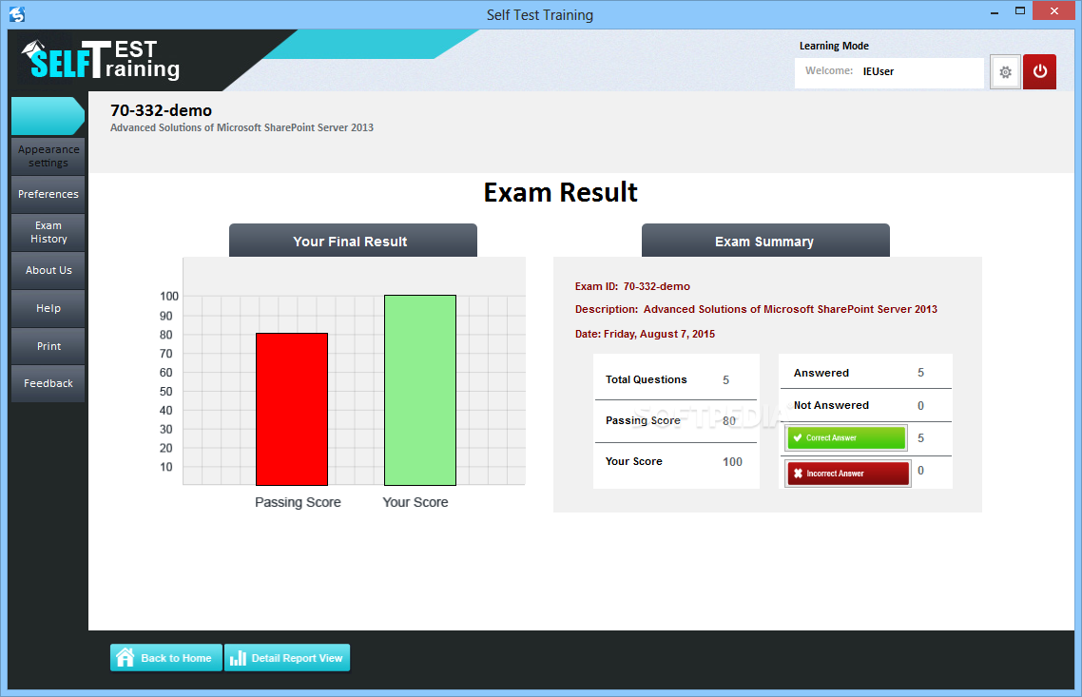Click the settings gear icon
The width and height of the screenshot is (1082, 697).
click(1005, 71)
